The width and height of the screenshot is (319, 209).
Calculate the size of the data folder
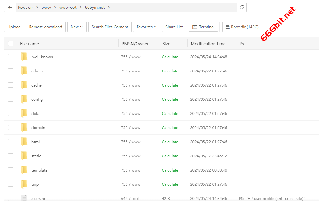[x=170, y=114]
